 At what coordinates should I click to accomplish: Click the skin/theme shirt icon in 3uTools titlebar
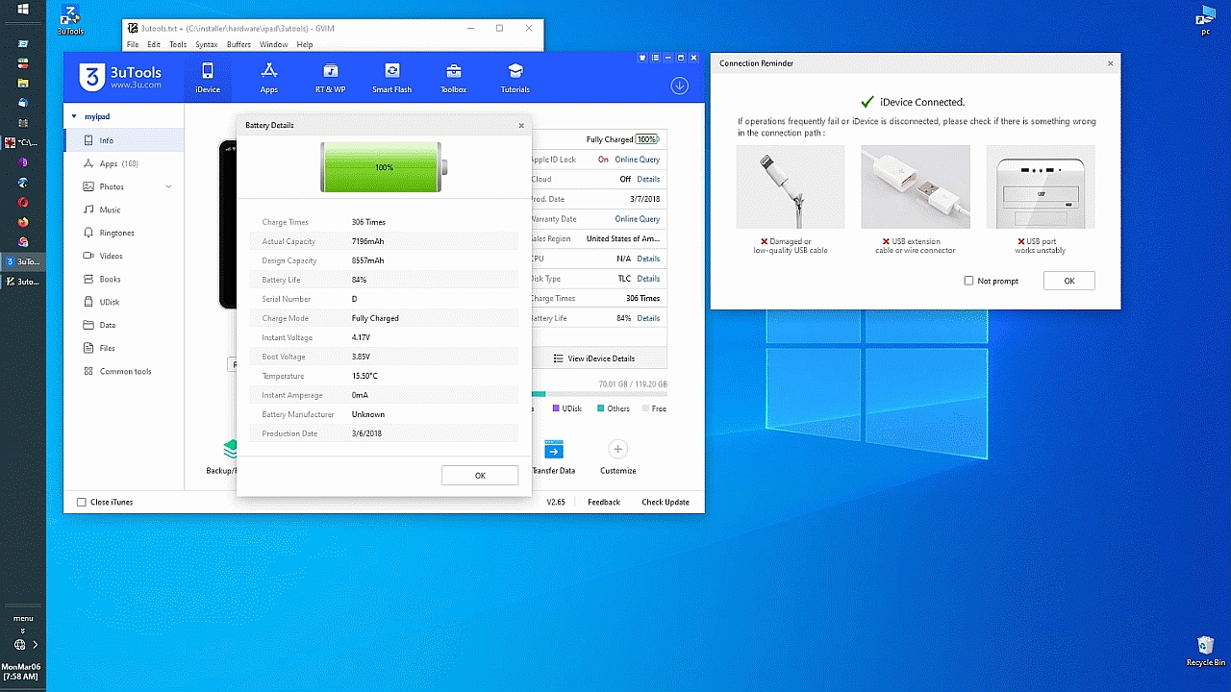point(643,58)
